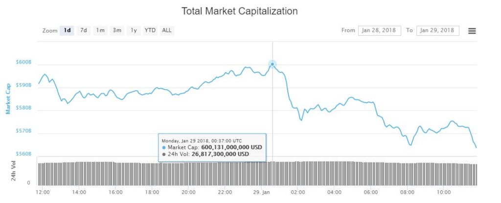501x203 pixels.
Task: Click the 24h Vol axis label
Action: 14,170
